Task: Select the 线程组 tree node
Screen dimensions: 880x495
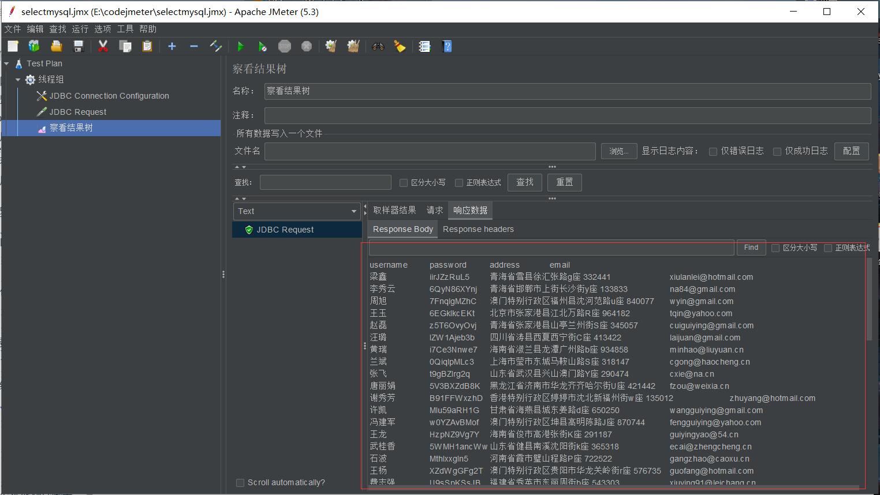Action: pyautogui.click(x=51, y=80)
